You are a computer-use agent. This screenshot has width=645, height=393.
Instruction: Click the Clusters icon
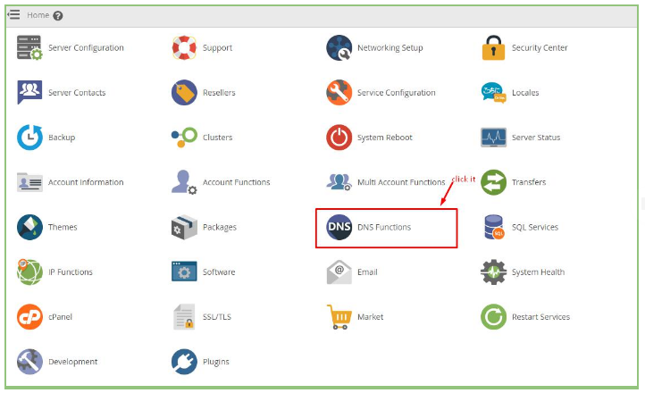184,138
